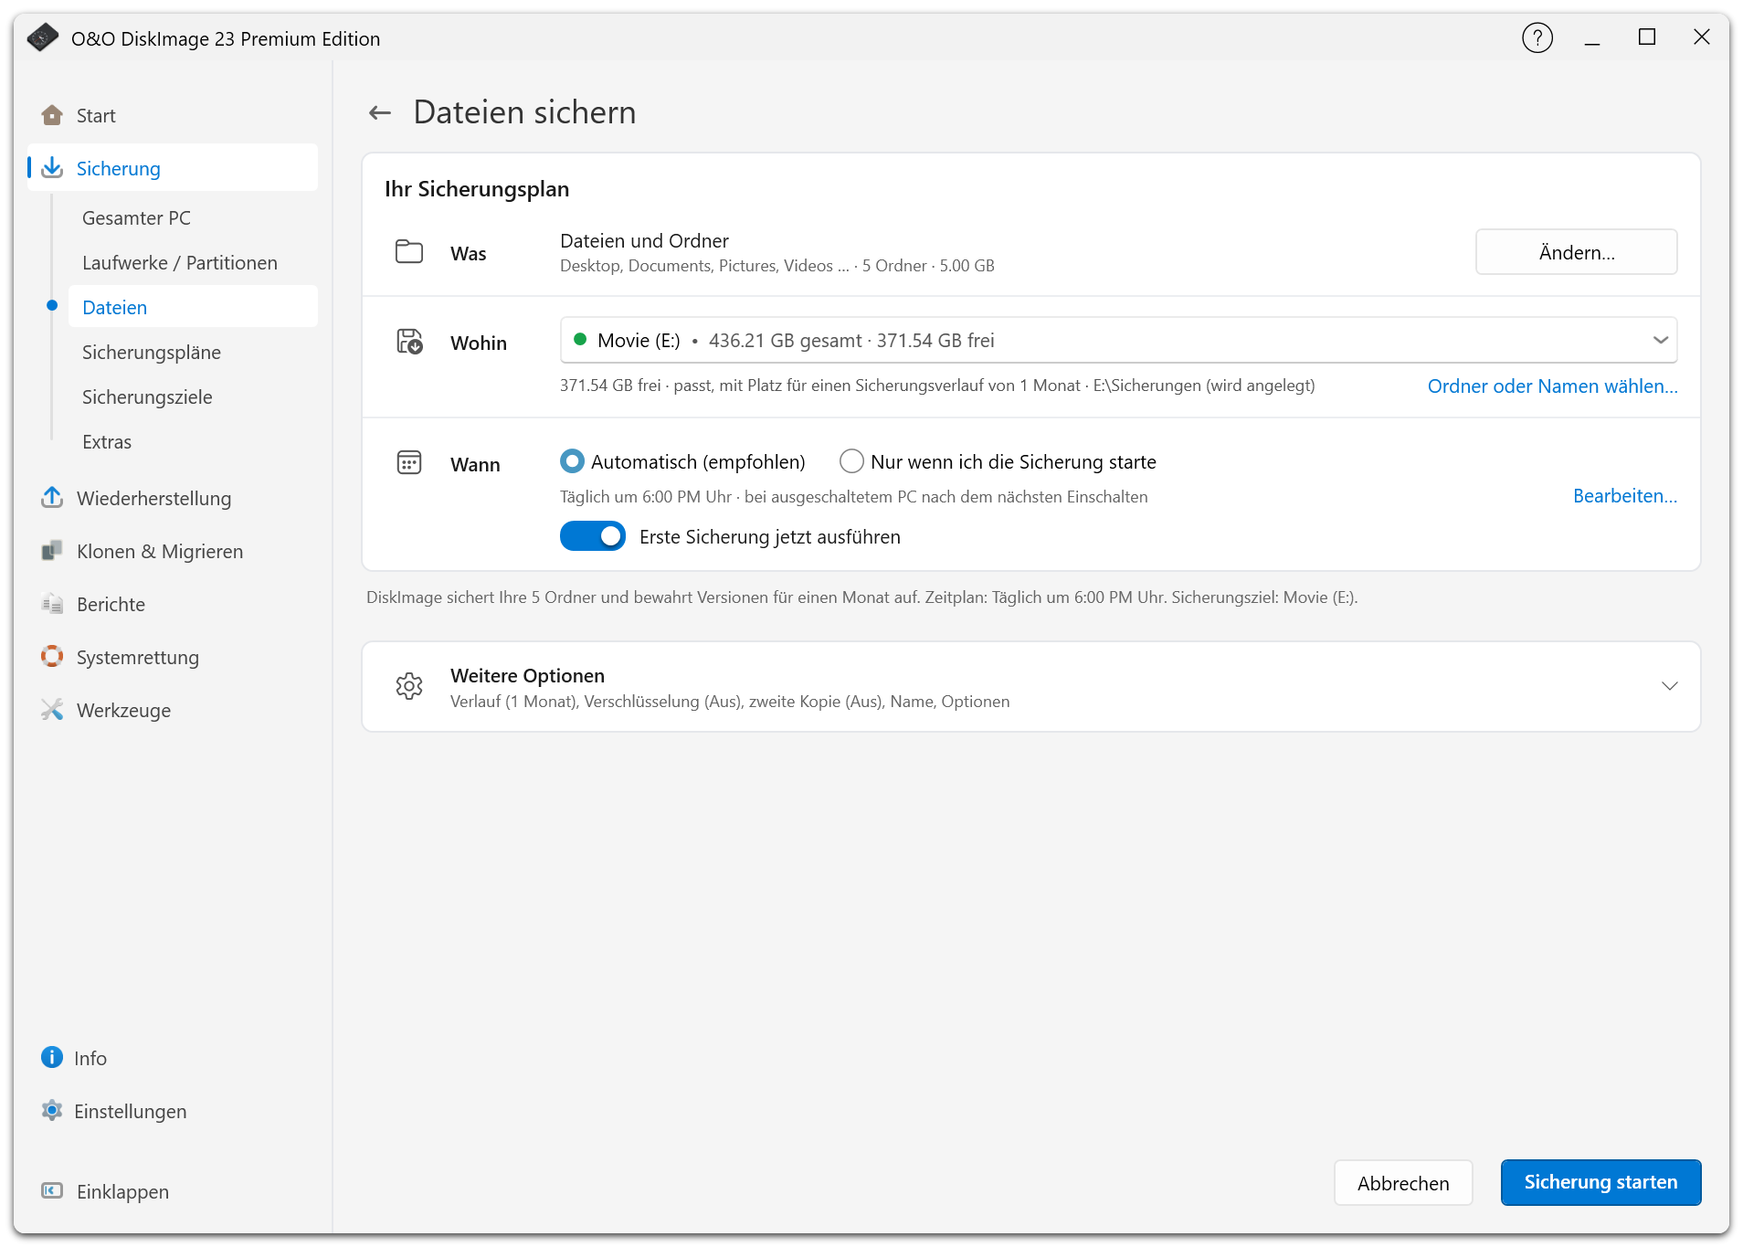Click the Täglich um 6:00 PM schedule text
This screenshot has height=1247, width=1743.
point(854,497)
